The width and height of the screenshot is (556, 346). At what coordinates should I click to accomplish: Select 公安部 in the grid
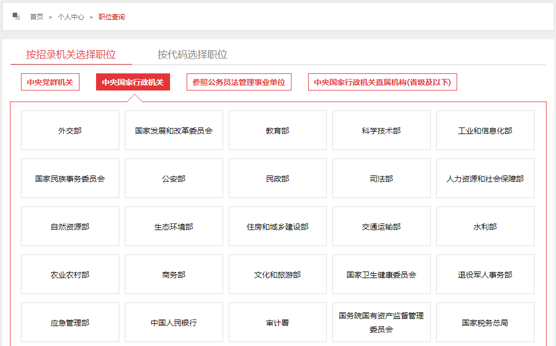coord(173,178)
